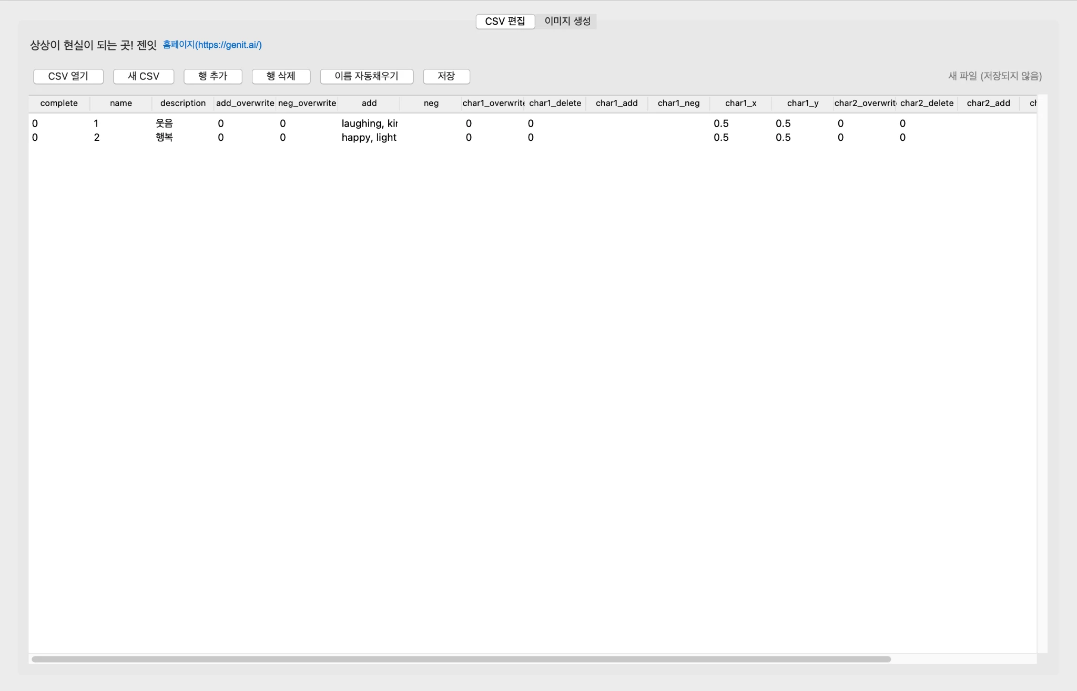The height and width of the screenshot is (691, 1077).
Task: Click the complete column header
Action: [x=59, y=103]
